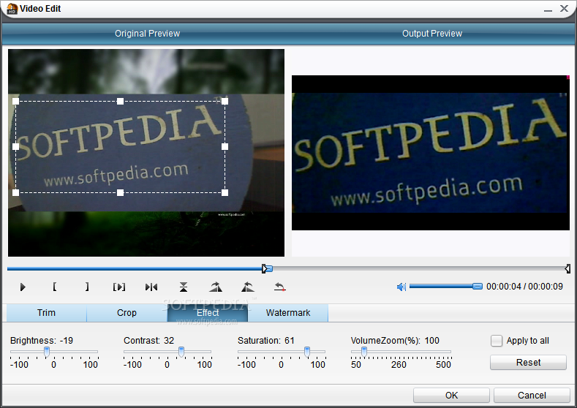This screenshot has height=408, width=577.
Task: Open the Watermark tab
Action: pos(288,313)
